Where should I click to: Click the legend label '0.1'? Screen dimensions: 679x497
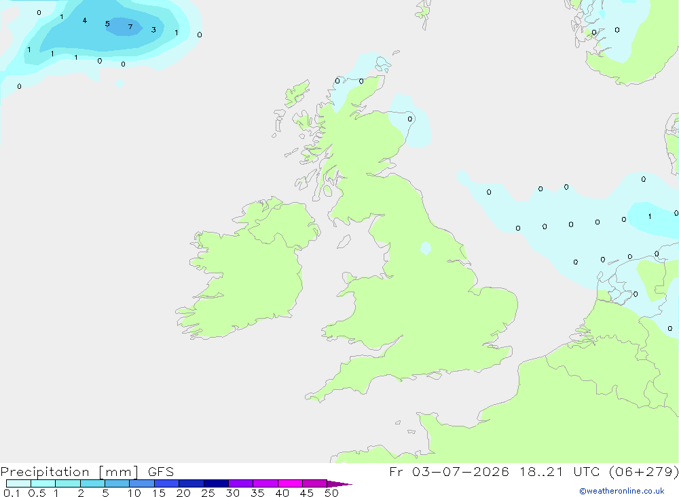pos(12,493)
